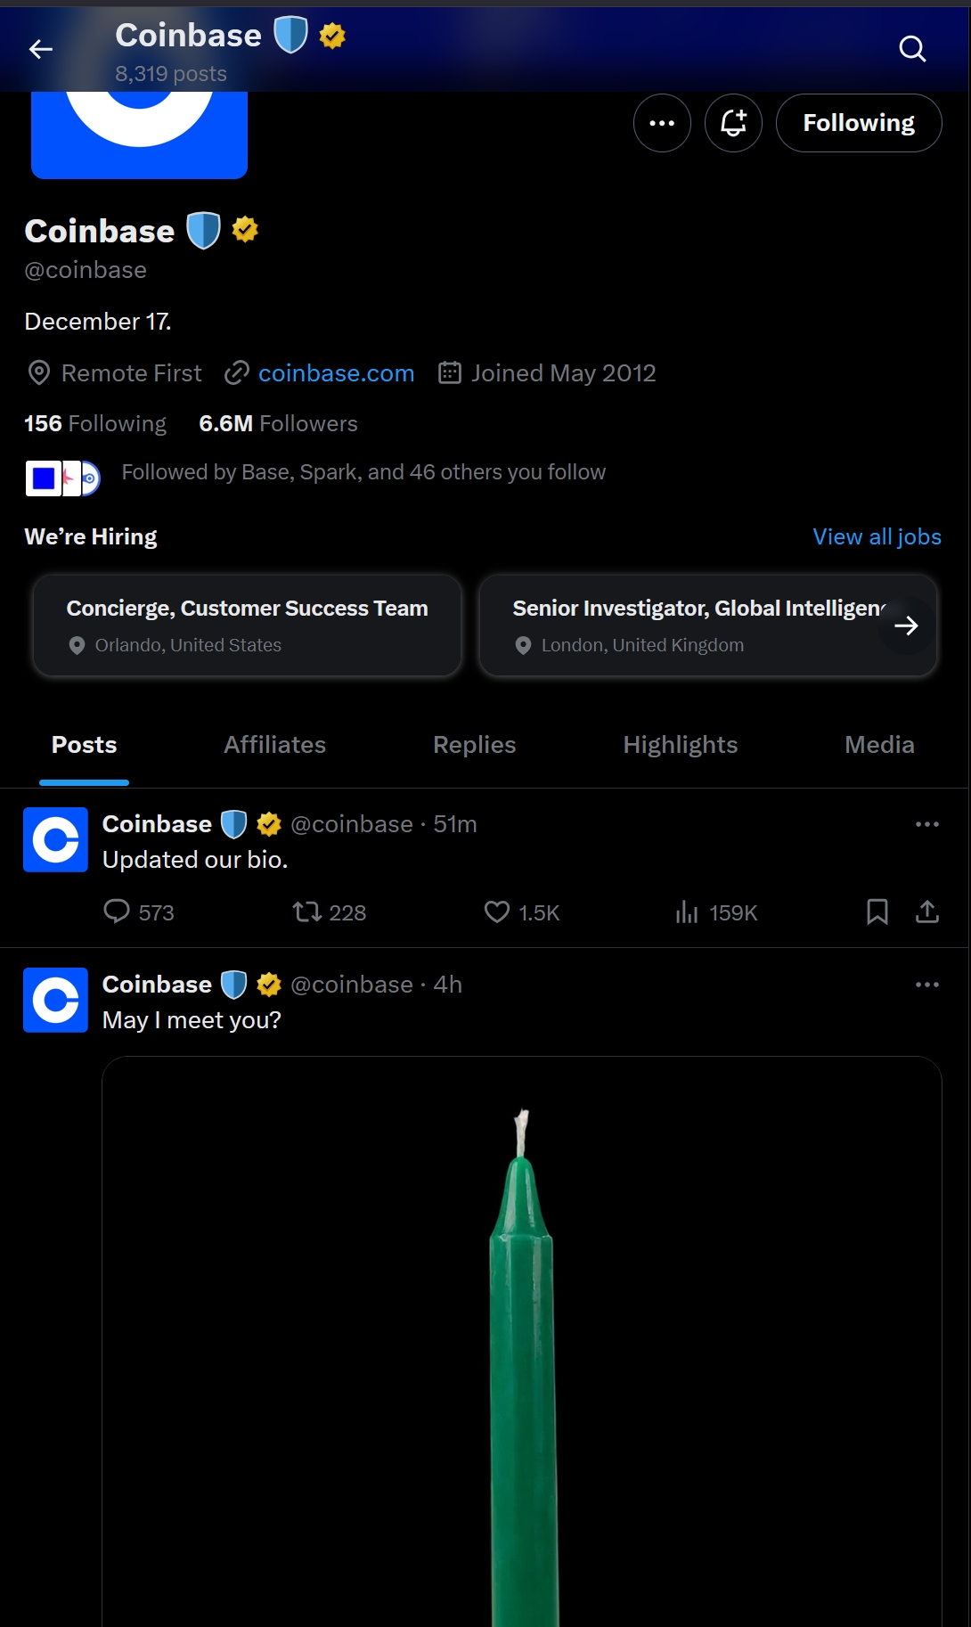Repost the "Updated our bio" post
The width and height of the screenshot is (971, 1627).
[x=307, y=912]
